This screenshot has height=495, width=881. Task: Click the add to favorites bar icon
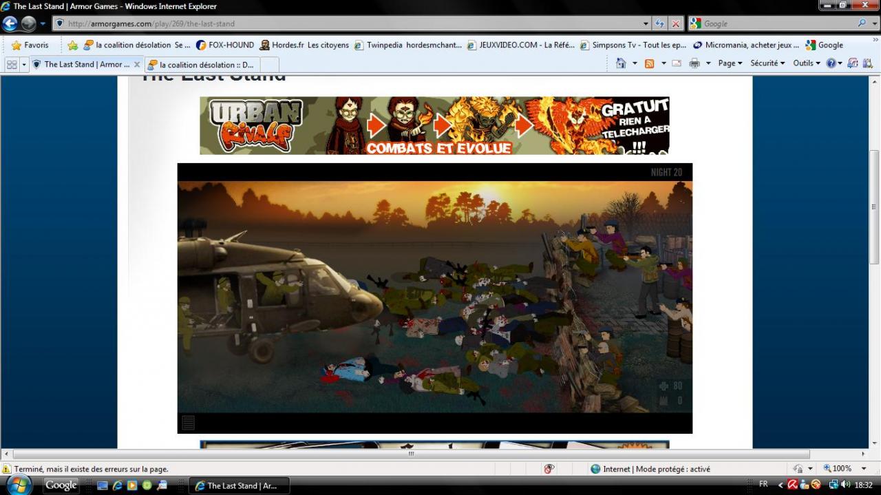pyautogui.click(x=72, y=45)
